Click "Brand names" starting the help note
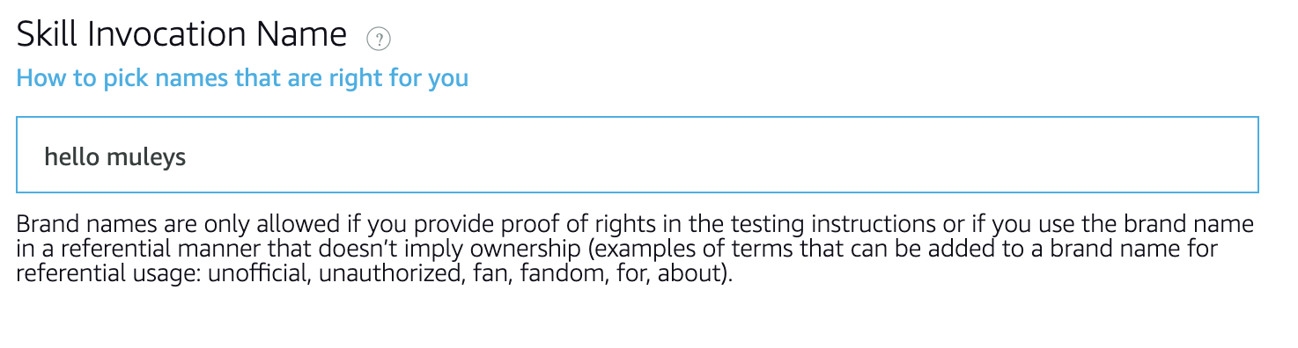The image size is (1298, 348). point(77,223)
